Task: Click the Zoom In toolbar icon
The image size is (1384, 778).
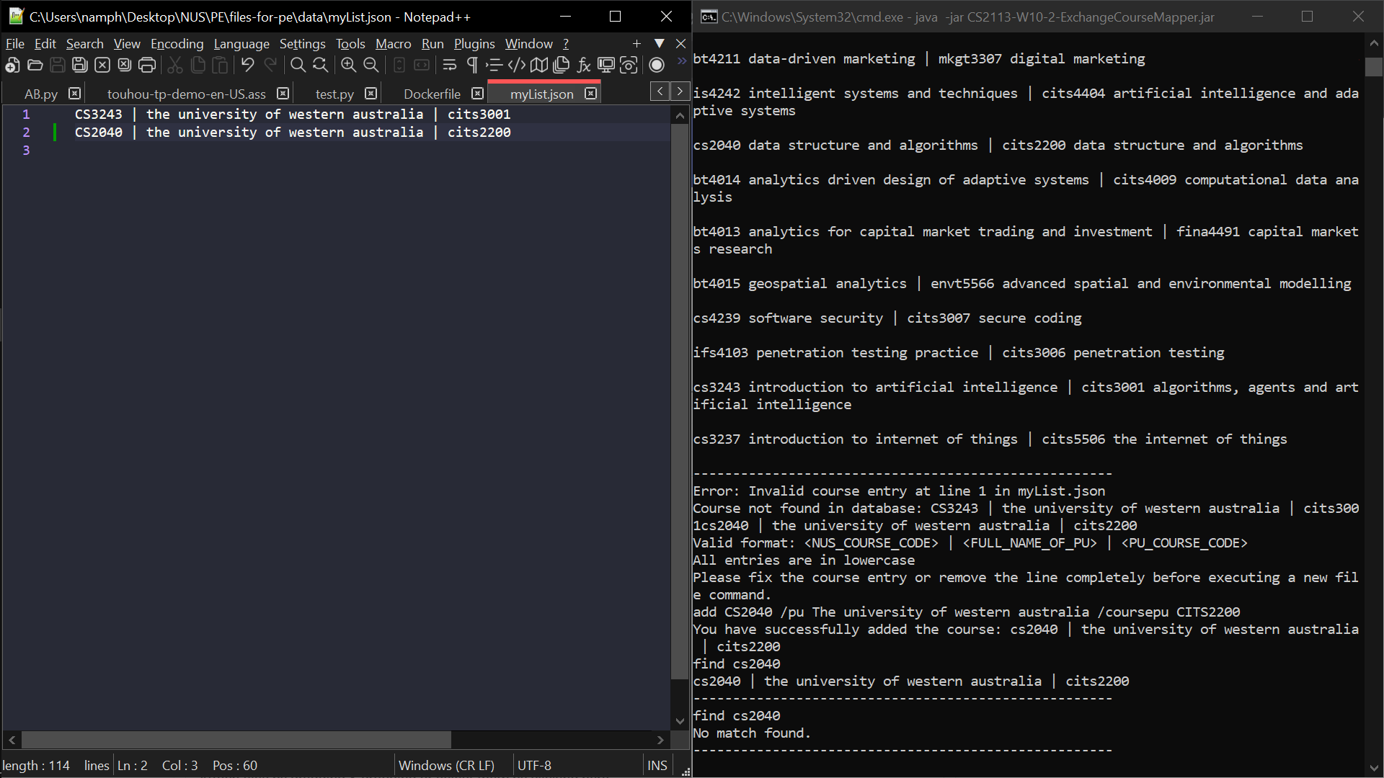Action: tap(348, 66)
